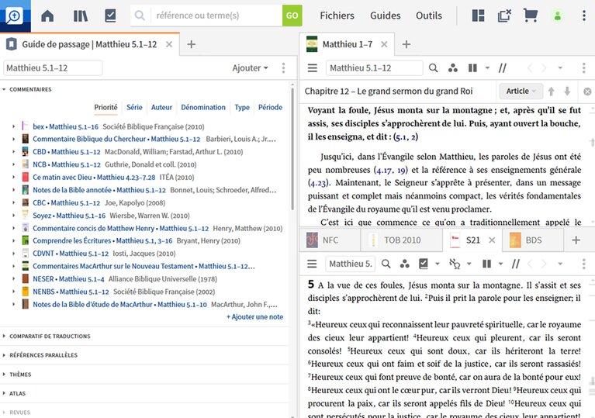Switch to the BDS Bible tab
This screenshot has height=418, width=595.
[x=533, y=240]
